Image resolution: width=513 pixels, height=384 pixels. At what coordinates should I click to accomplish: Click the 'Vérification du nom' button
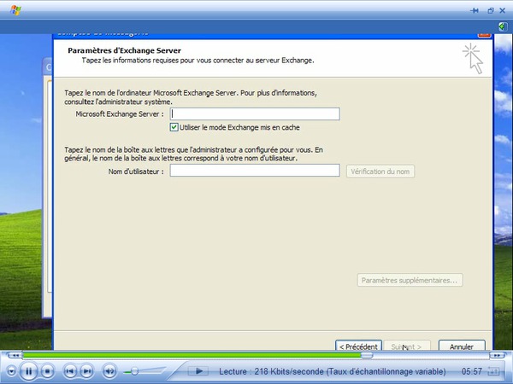[x=380, y=172]
